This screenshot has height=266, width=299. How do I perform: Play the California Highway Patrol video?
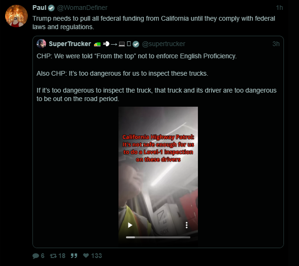[x=130, y=225]
